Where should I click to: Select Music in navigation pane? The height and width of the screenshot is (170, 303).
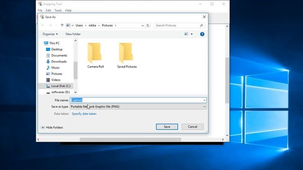point(53,68)
